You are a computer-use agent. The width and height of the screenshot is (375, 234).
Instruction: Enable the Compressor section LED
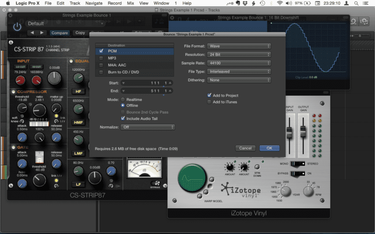click(14, 92)
